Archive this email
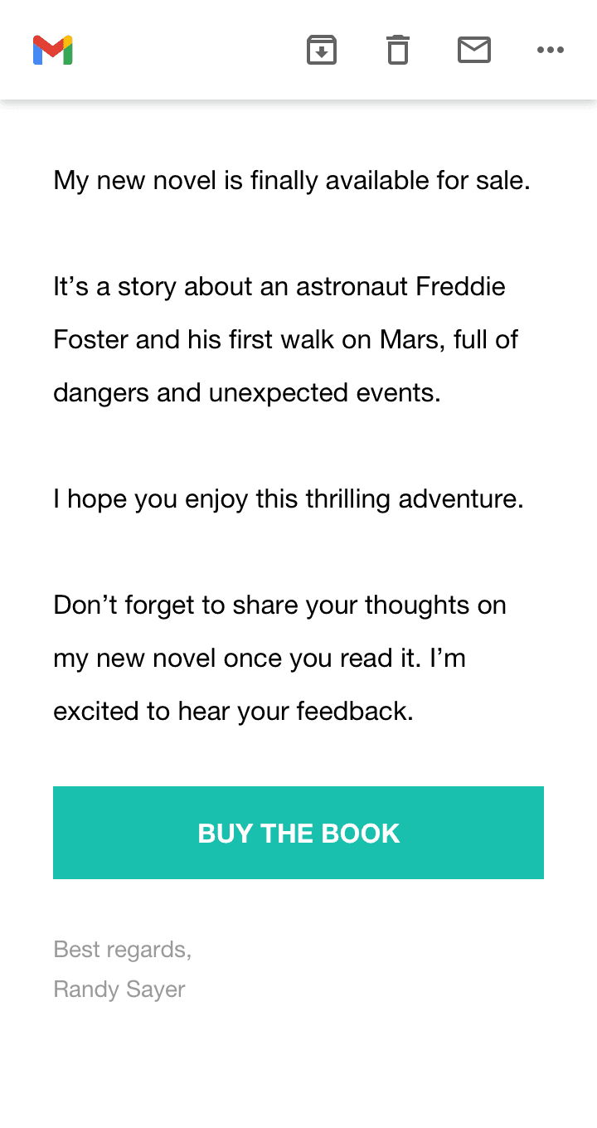This screenshot has height=1128, width=597. point(322,51)
